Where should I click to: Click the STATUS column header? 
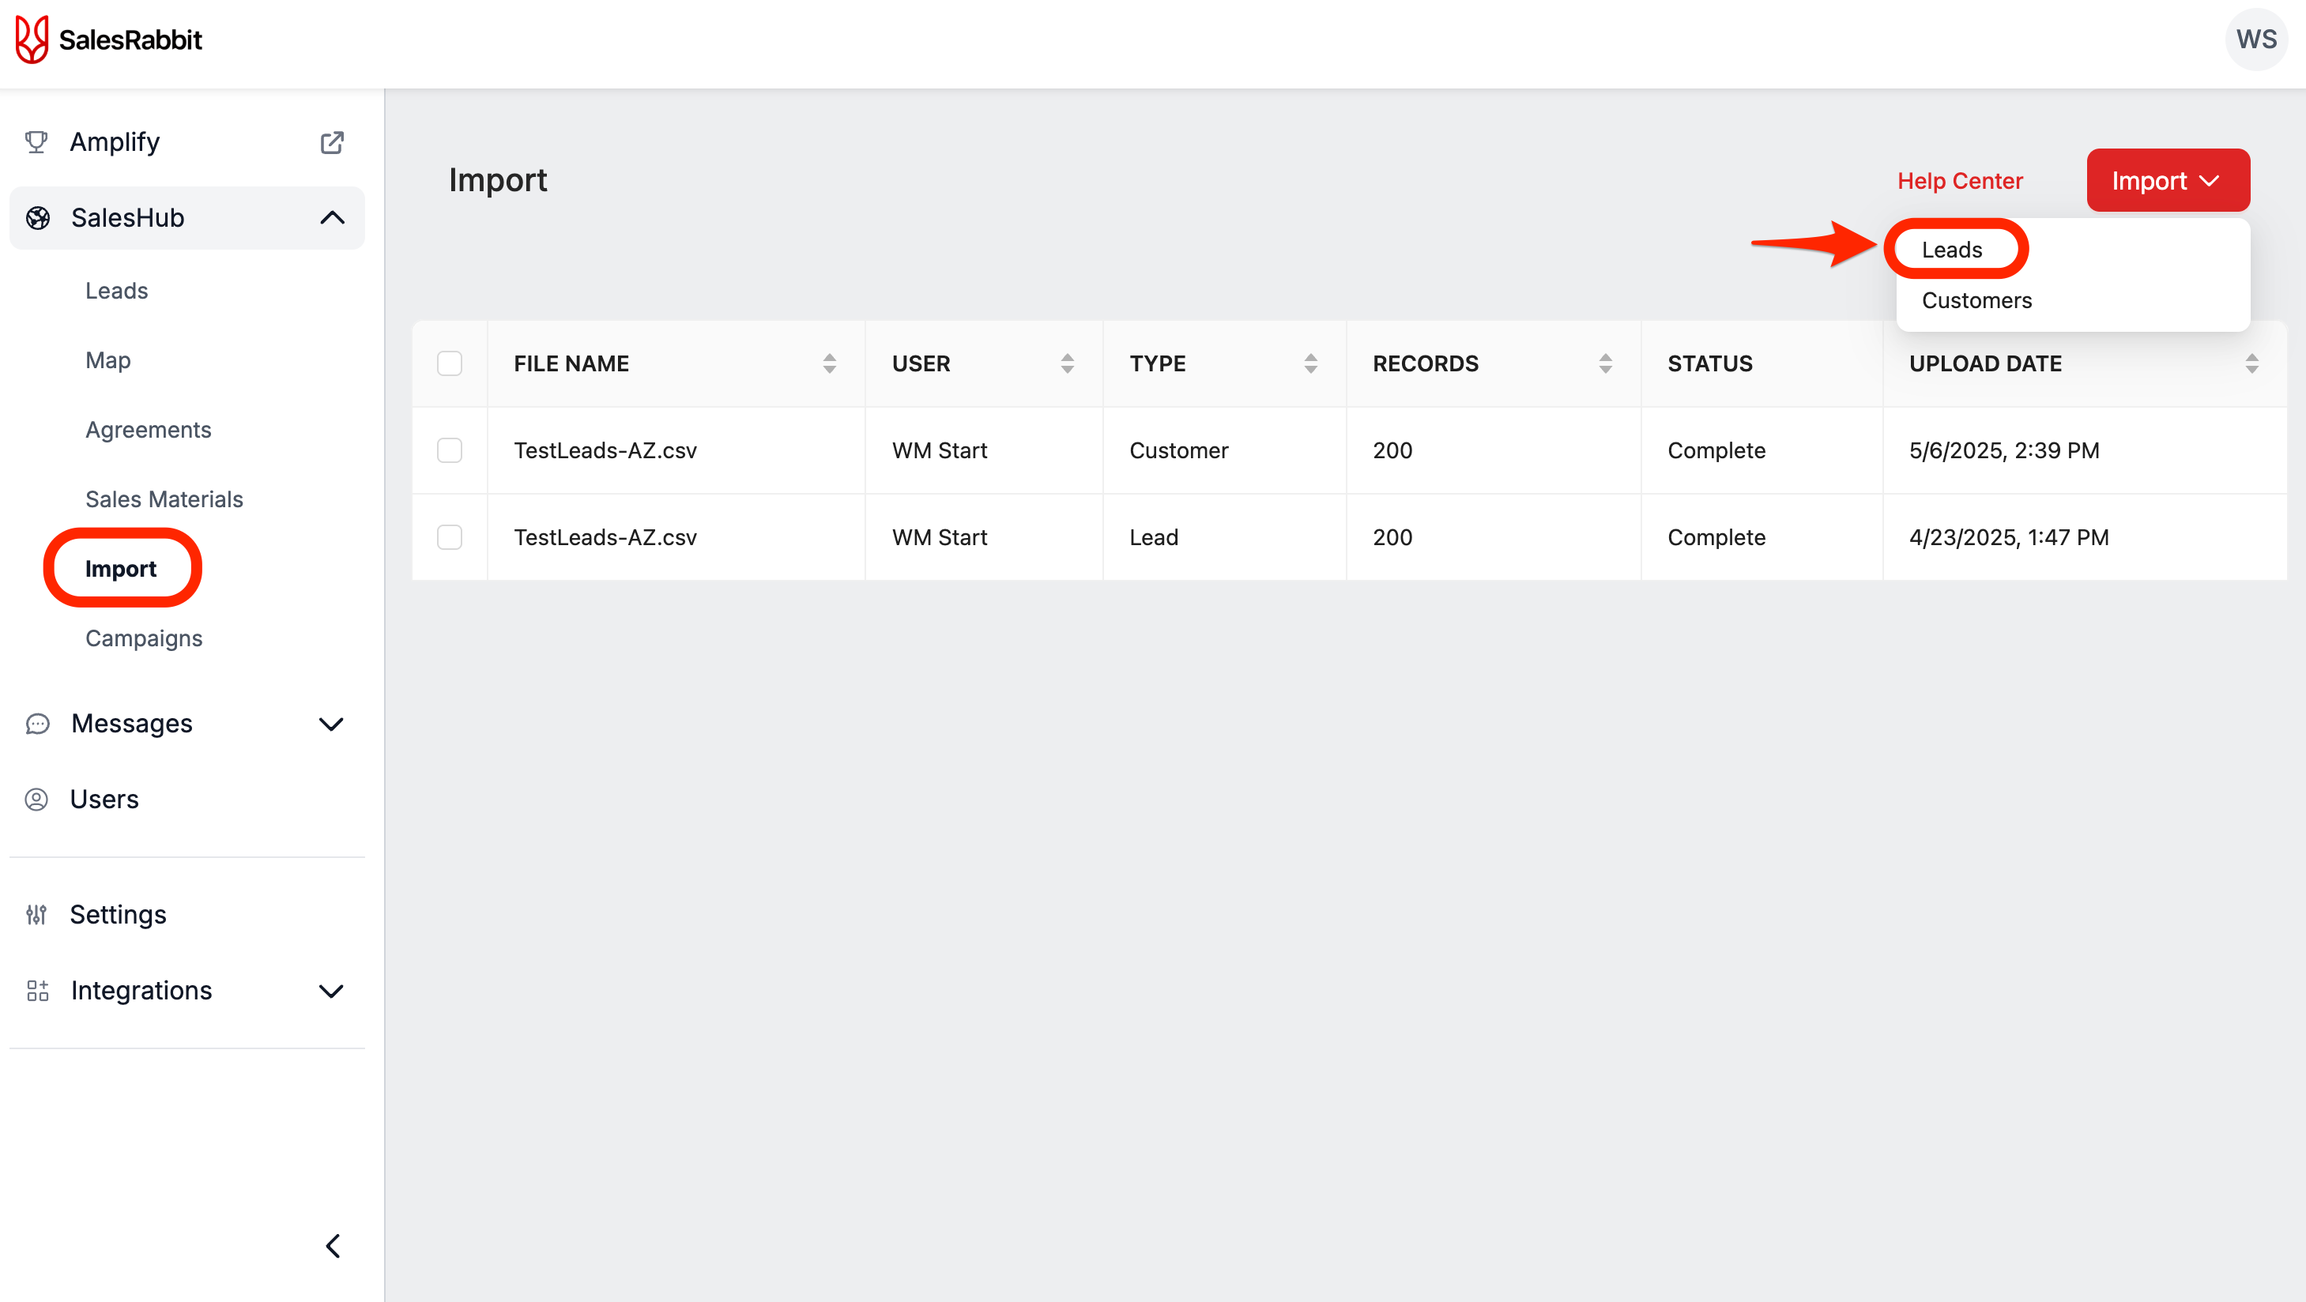pyautogui.click(x=1709, y=363)
